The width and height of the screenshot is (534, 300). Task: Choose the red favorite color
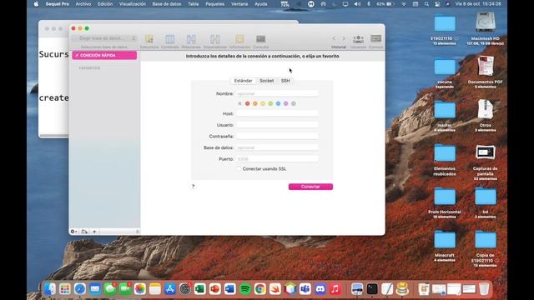point(248,103)
